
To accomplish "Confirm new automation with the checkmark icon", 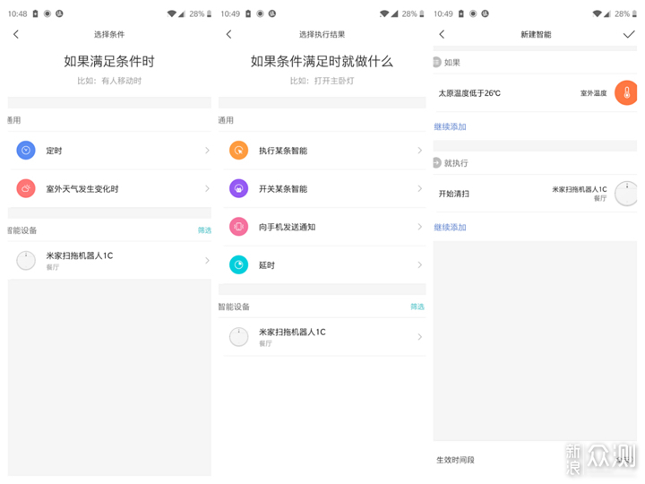I will tap(628, 34).
